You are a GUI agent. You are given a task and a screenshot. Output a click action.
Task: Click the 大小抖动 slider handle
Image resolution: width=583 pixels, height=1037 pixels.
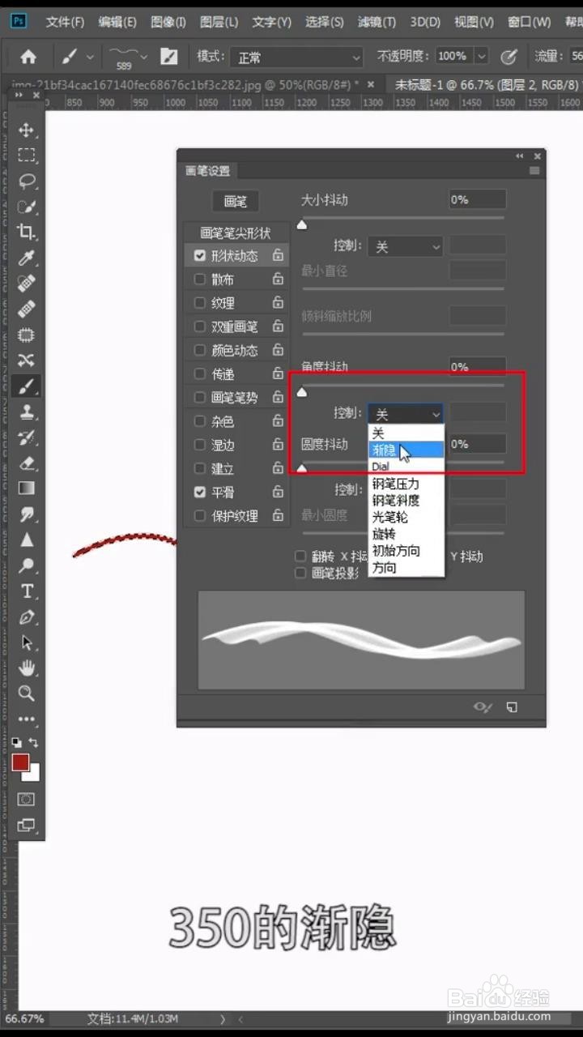click(302, 224)
